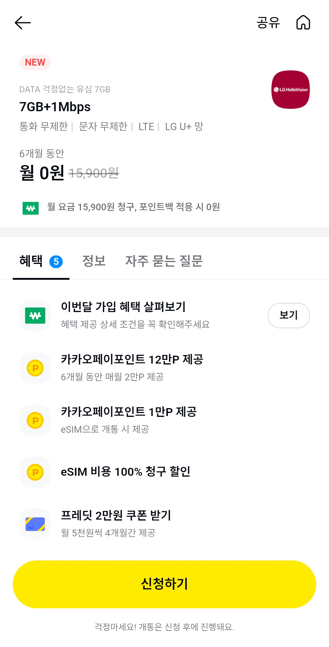Tap the red NEW badge
This screenshot has height=647, width=329.
[x=35, y=62]
